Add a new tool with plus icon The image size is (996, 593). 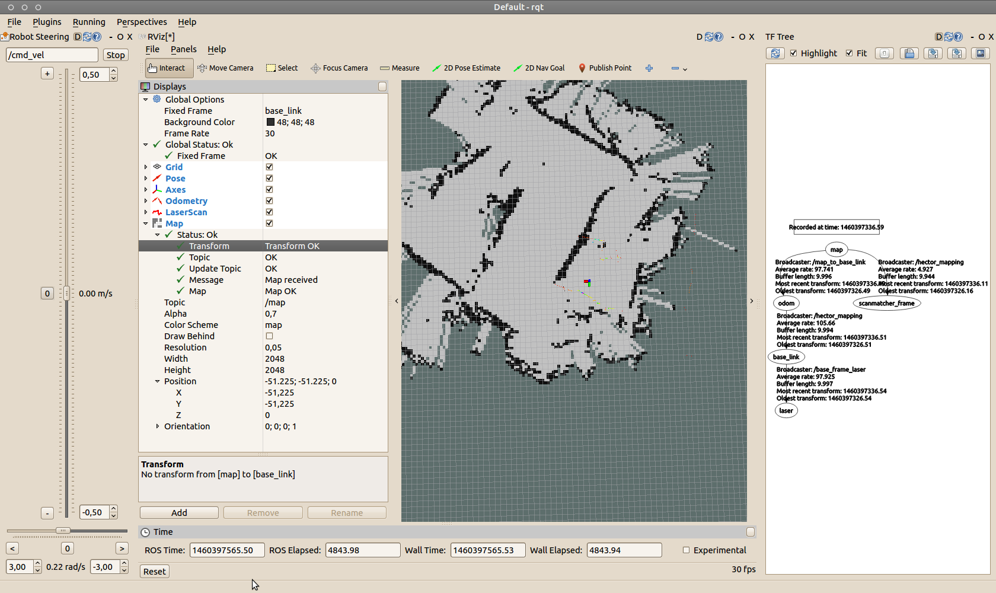(649, 68)
